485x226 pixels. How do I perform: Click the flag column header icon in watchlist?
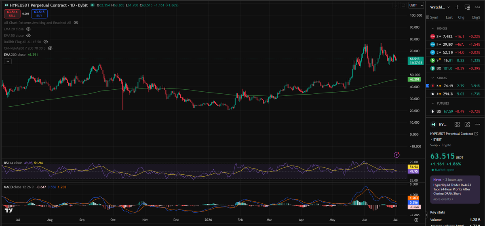(428, 17)
